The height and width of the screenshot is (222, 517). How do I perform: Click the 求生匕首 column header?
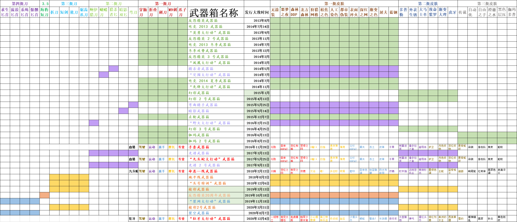[x=5, y=12]
